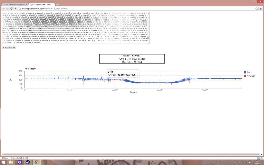Go to the home page icon

(x=15, y=9)
